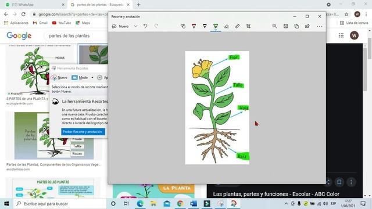Select the image crop tool

point(248,26)
